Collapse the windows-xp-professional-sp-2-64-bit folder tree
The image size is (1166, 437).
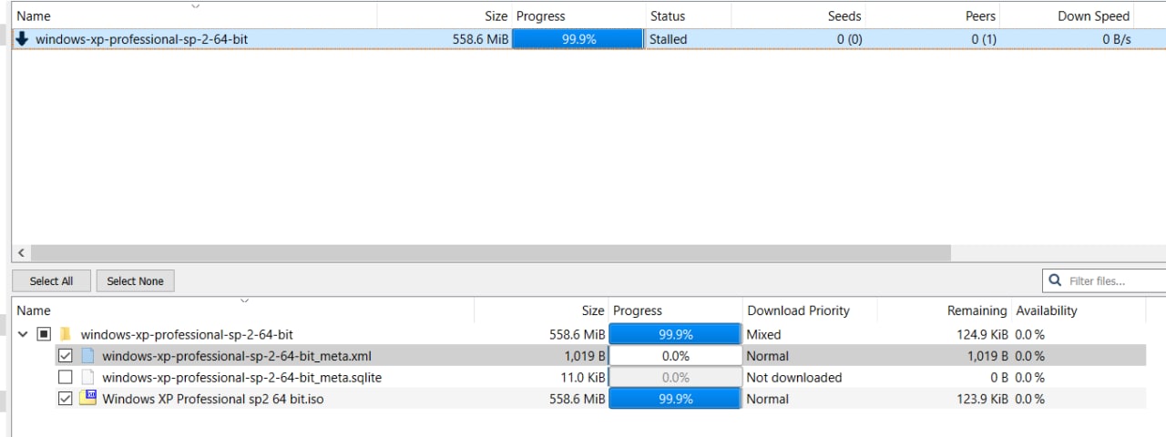pyautogui.click(x=24, y=334)
